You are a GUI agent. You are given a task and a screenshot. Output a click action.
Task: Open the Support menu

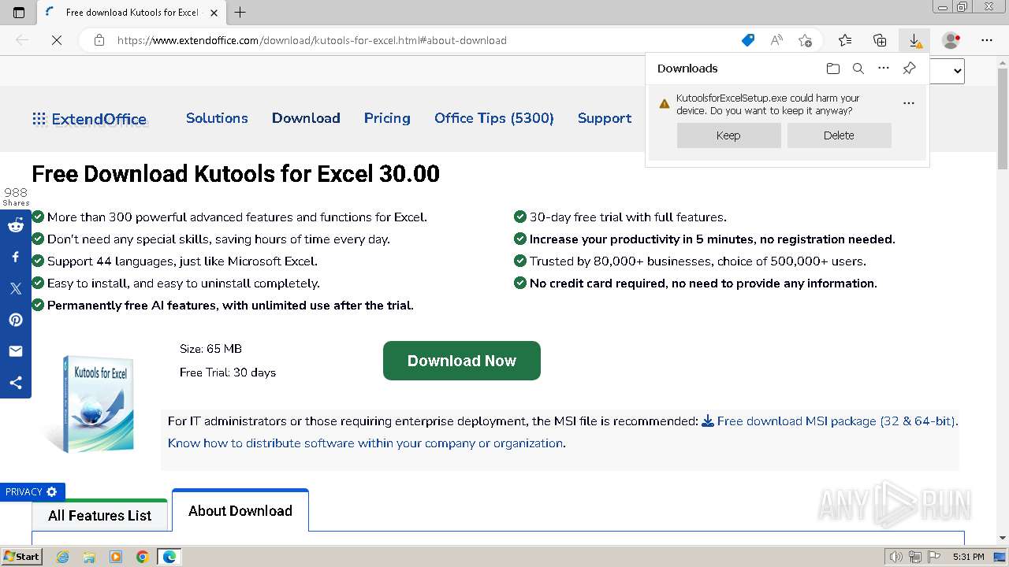(x=605, y=118)
